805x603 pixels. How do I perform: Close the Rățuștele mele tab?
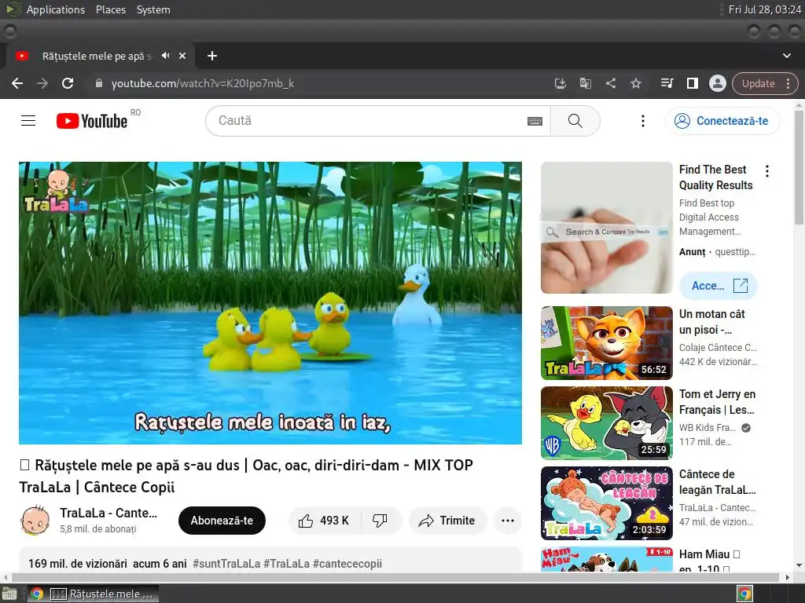point(182,56)
